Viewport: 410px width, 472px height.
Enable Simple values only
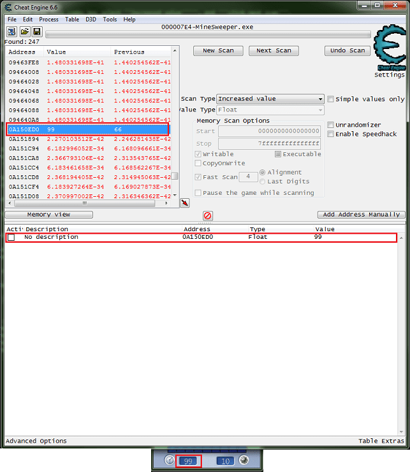[330, 99]
